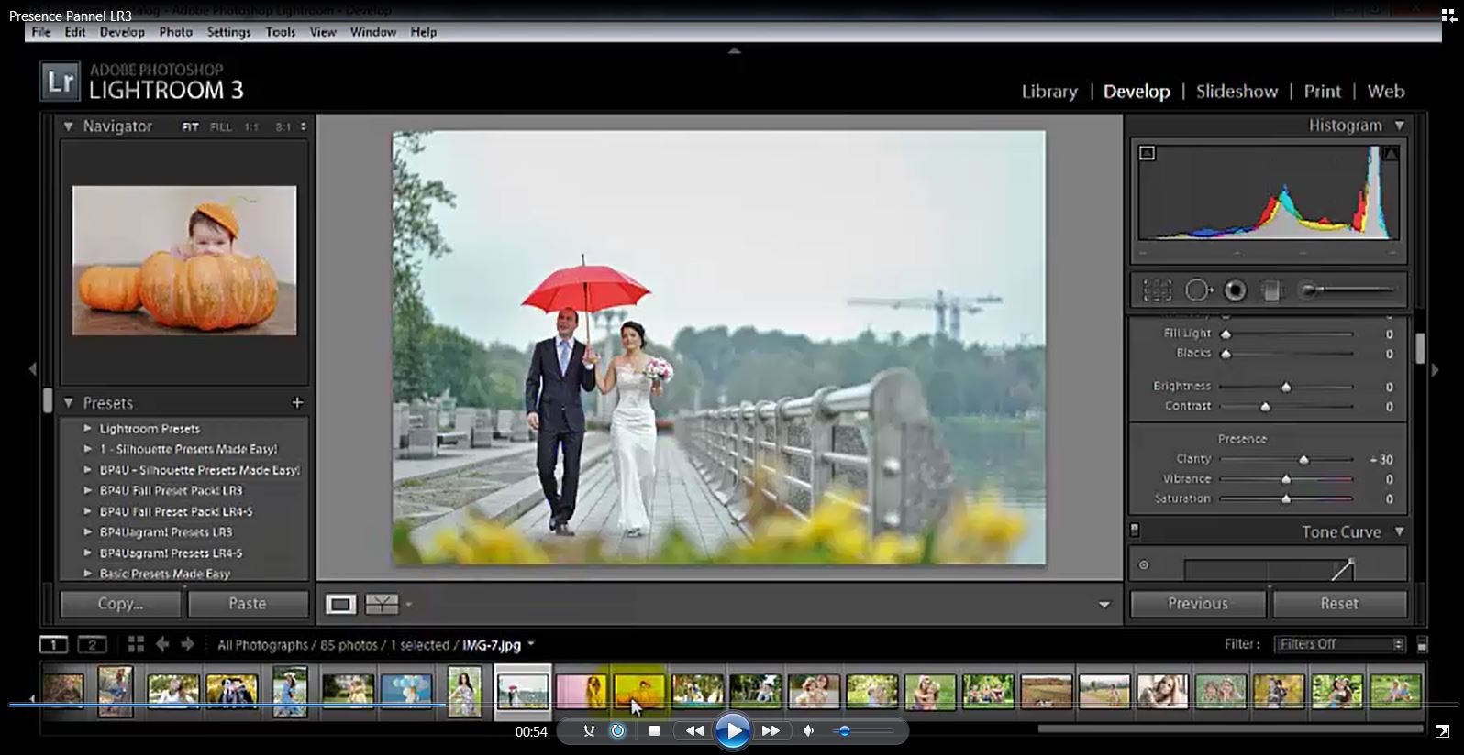Mute the media player volume

tap(808, 730)
